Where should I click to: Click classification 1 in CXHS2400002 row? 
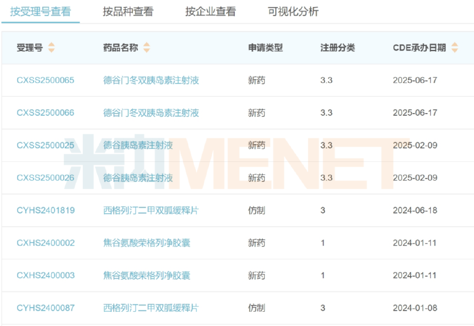(x=323, y=243)
